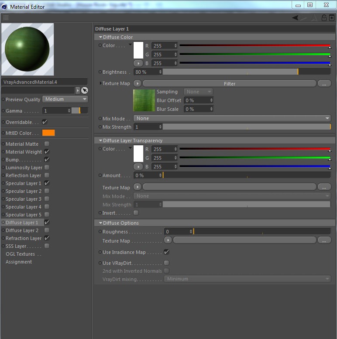Click the Cinema 4D logo in title bar
This screenshot has width=337, height=339.
4,7
